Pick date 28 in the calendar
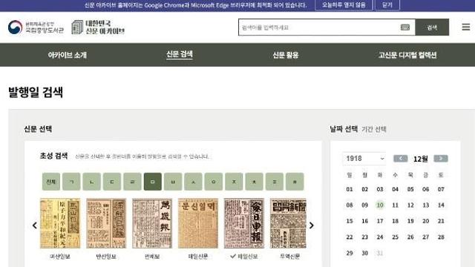Viewport: 475px width, 267px height. point(441,237)
